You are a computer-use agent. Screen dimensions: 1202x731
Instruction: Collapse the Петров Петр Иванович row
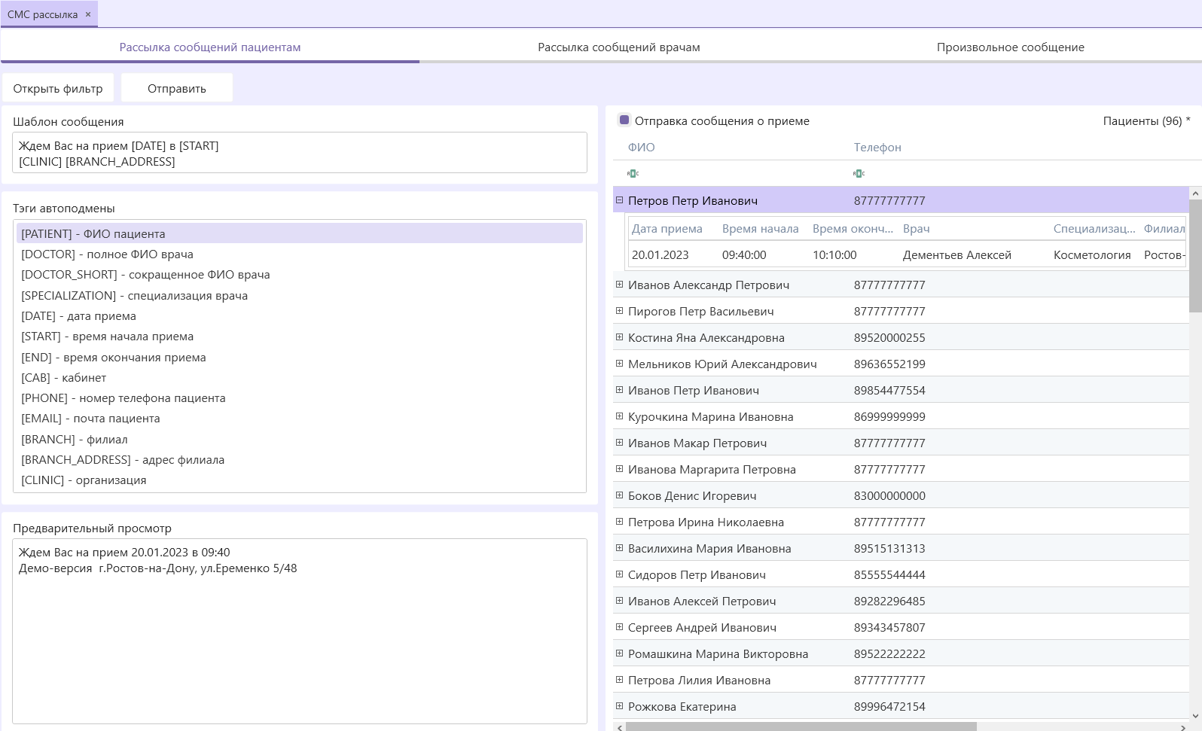[x=620, y=200]
